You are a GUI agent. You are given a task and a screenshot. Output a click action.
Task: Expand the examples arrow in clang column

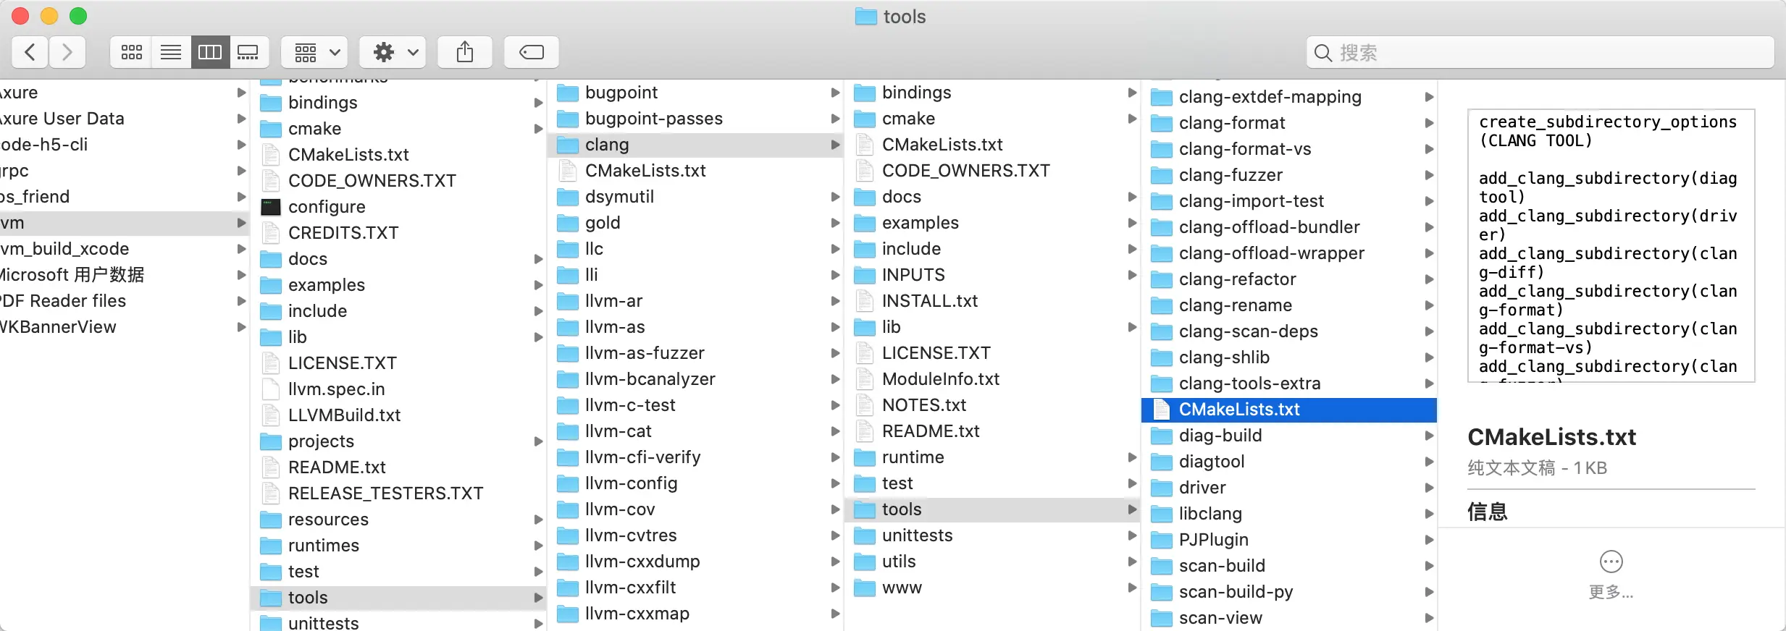(x=1132, y=223)
